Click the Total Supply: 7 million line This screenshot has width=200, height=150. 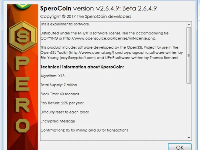tap(59, 85)
